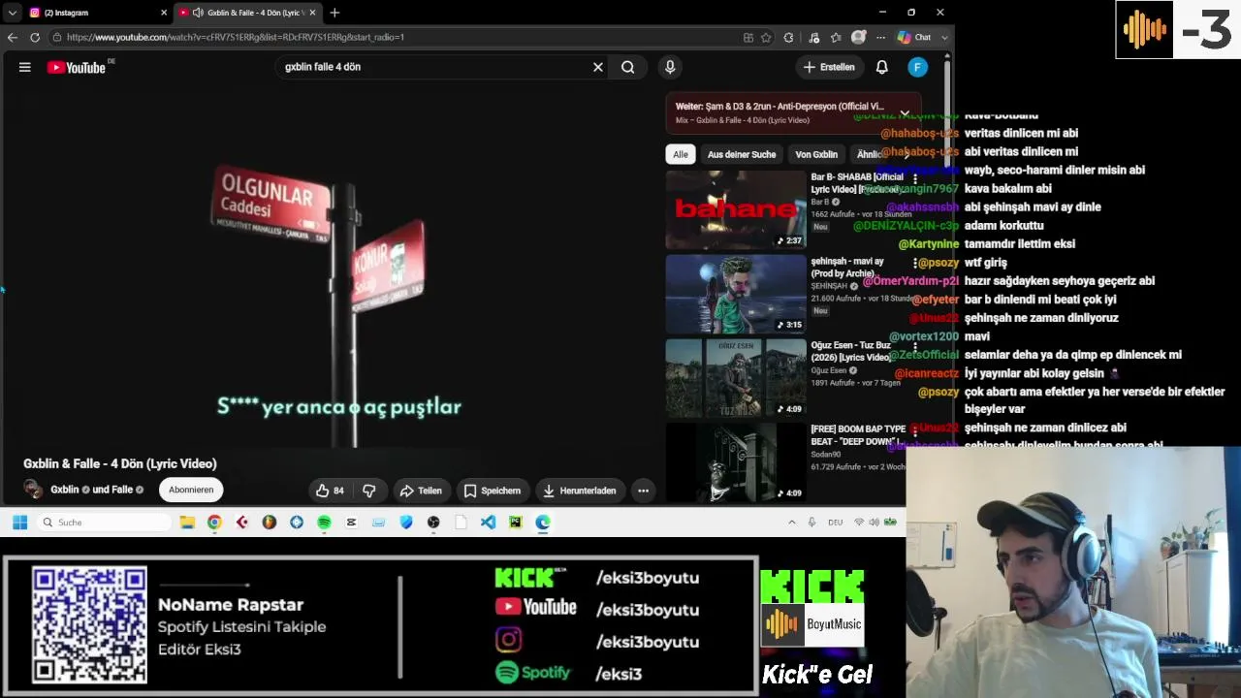This screenshot has height=698, width=1241.
Task: Open File Explorer from the taskbar
Action: 187,523
